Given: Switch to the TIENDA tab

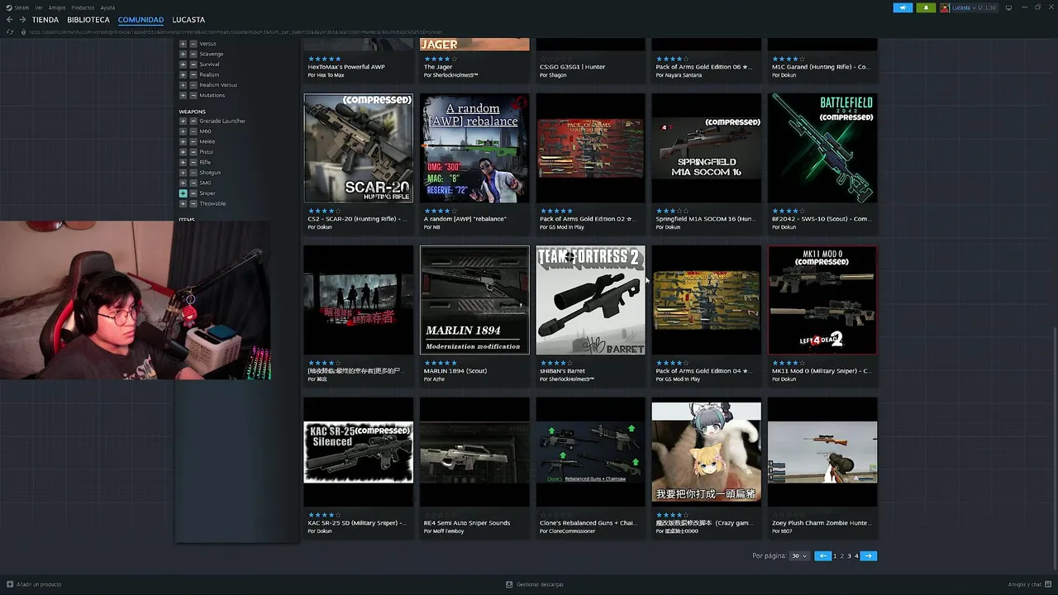Looking at the screenshot, I should coord(45,20).
